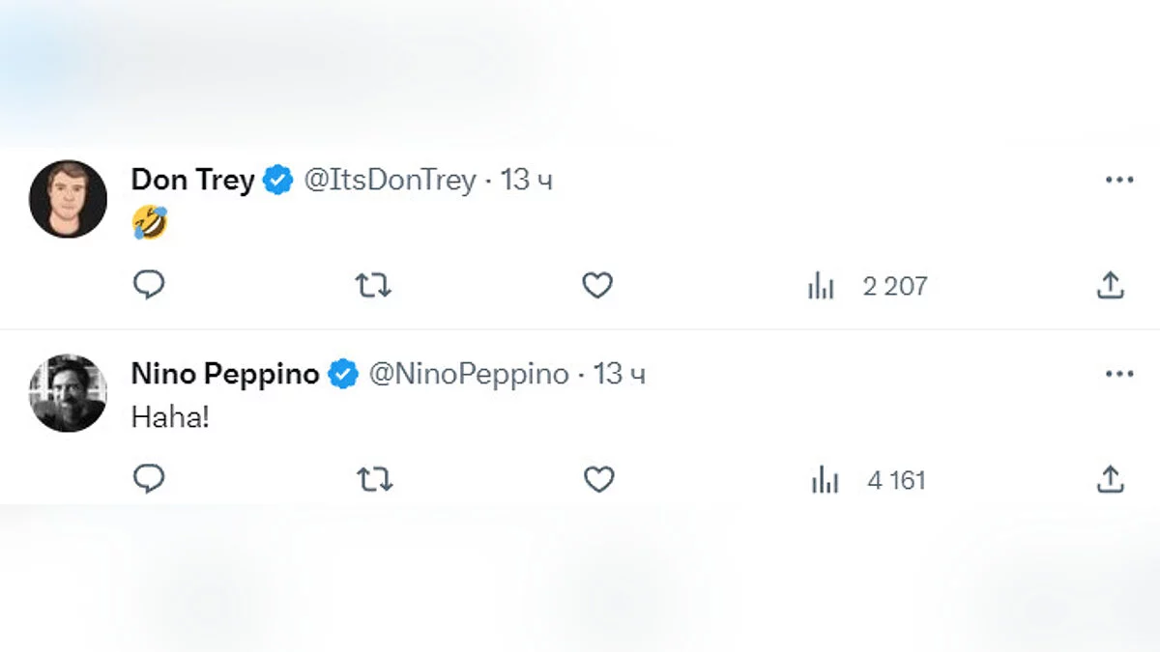Open the @NinoPeppino handle link
The image size is (1160, 652).
click(x=469, y=375)
